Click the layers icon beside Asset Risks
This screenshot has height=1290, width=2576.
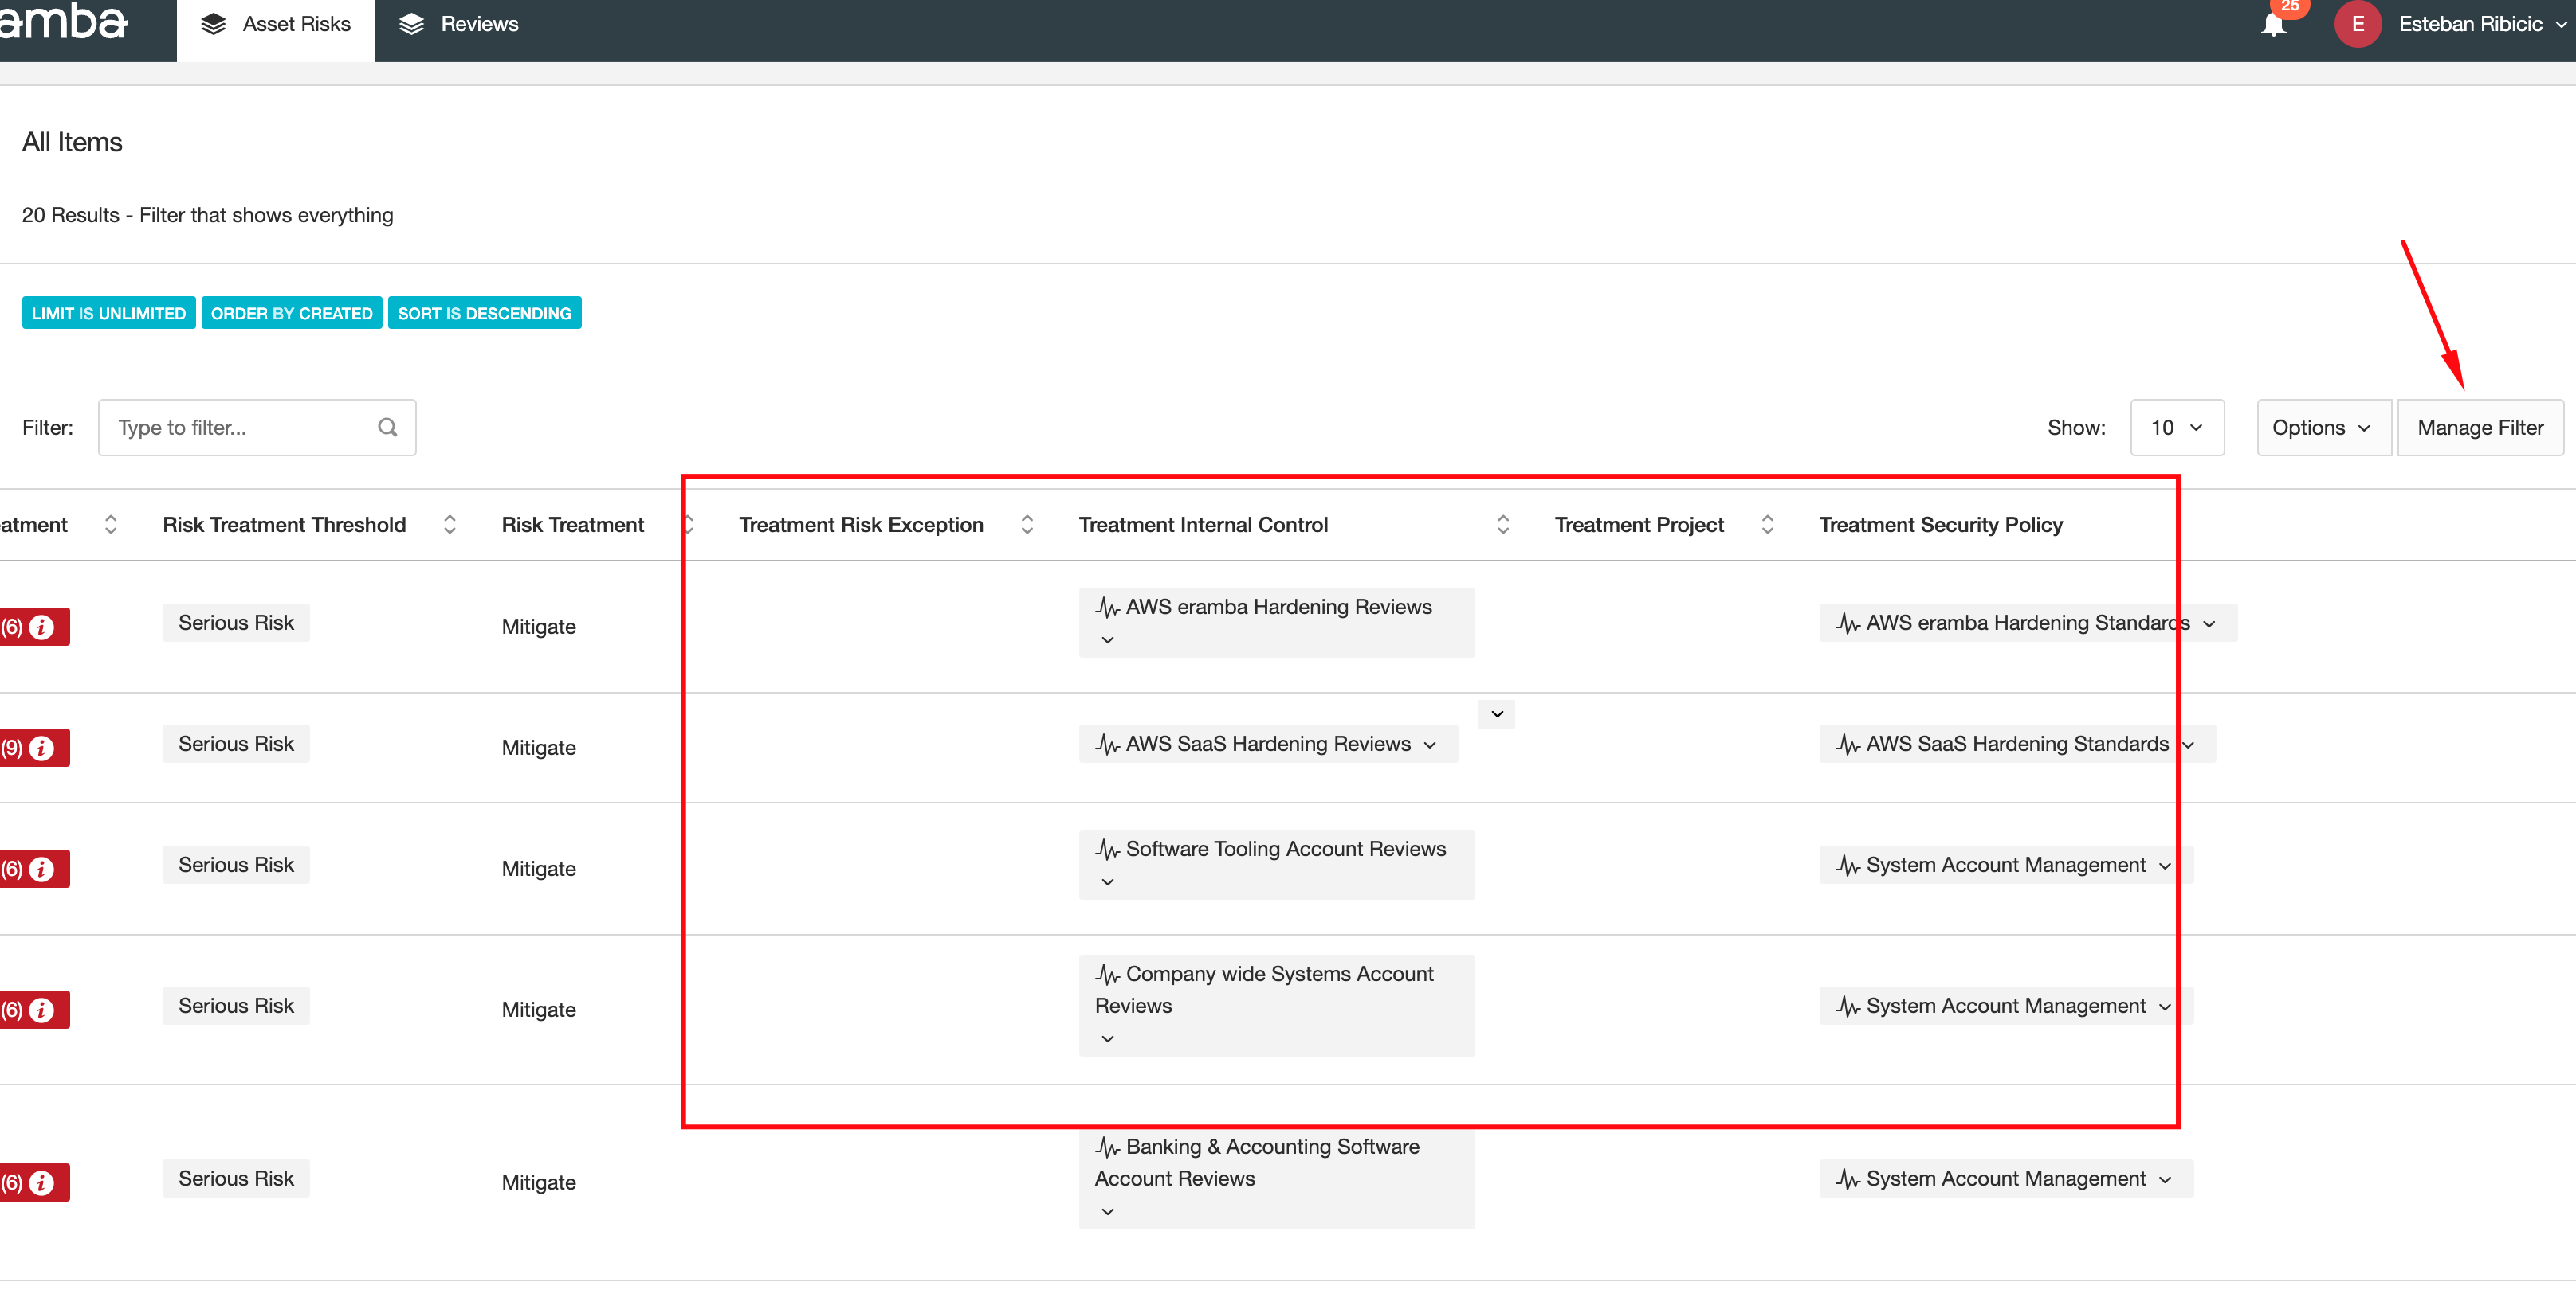[x=212, y=23]
